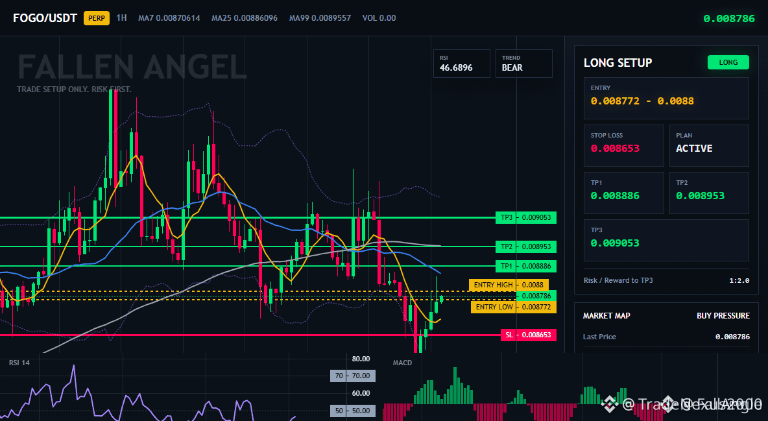Click the 70 - 70.00 RSI level tag
The height and width of the screenshot is (421, 768).
353,376
